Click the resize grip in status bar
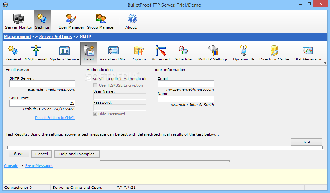The width and height of the screenshot is (330, 193). 325,188
